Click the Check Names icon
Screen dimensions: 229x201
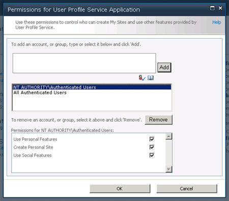(x=142, y=78)
